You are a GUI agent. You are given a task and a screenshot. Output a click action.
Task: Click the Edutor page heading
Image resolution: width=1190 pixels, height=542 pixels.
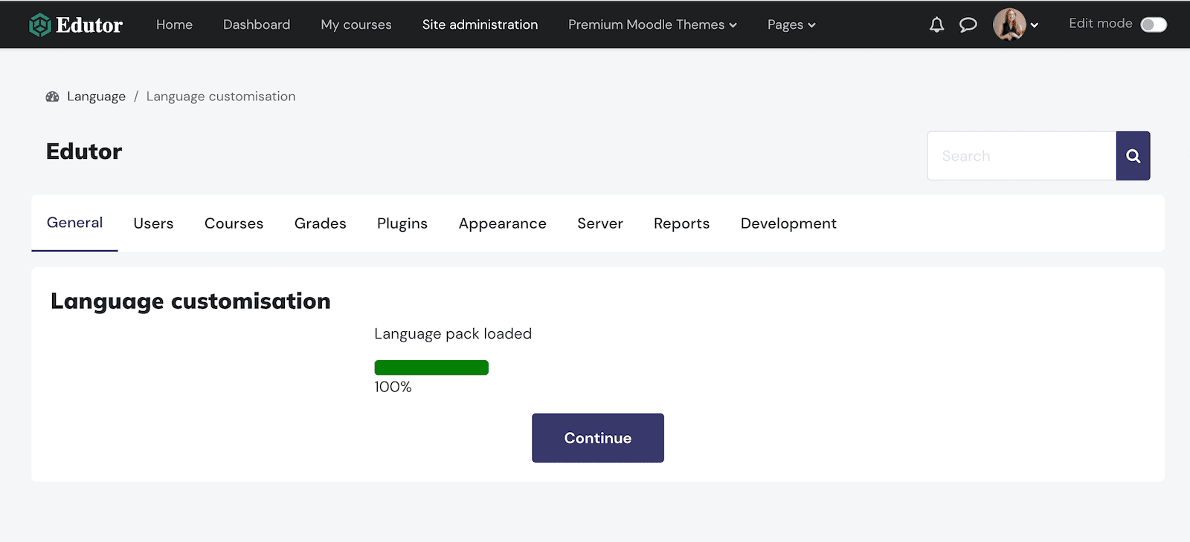click(x=84, y=151)
